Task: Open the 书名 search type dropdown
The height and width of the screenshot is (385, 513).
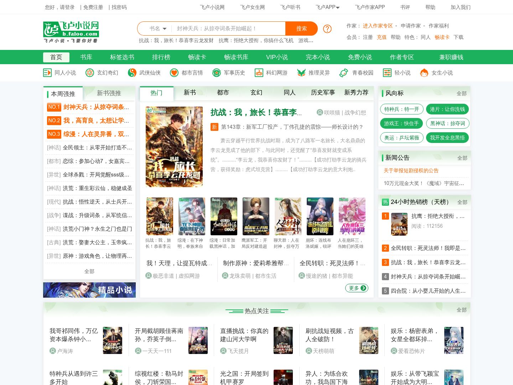Action: tap(158, 29)
